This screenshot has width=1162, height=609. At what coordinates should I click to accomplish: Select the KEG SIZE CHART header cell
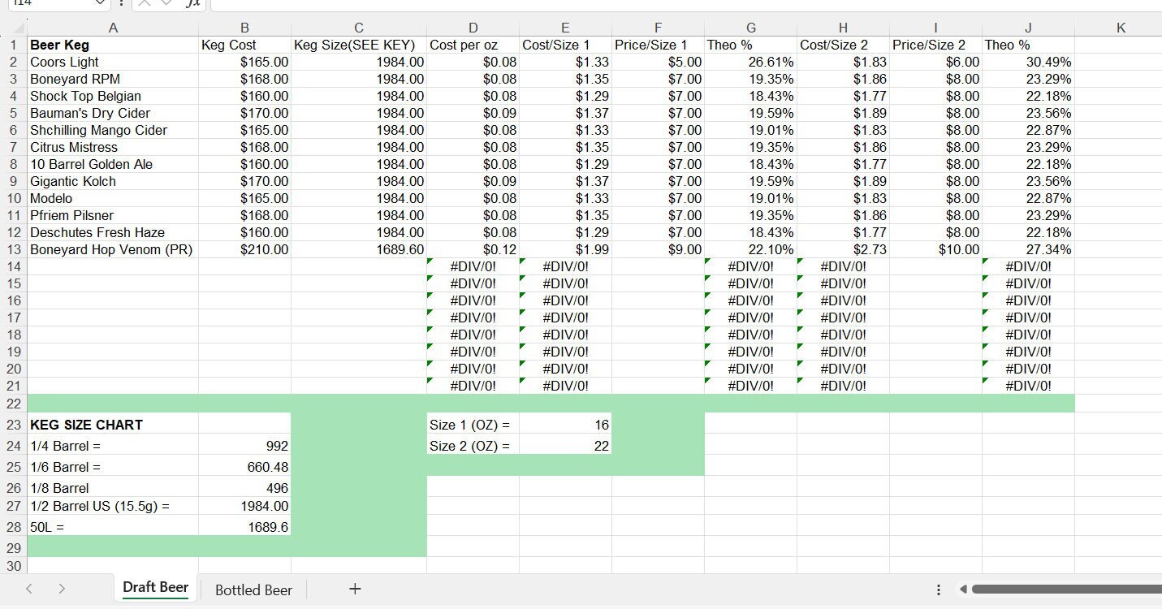(85, 425)
